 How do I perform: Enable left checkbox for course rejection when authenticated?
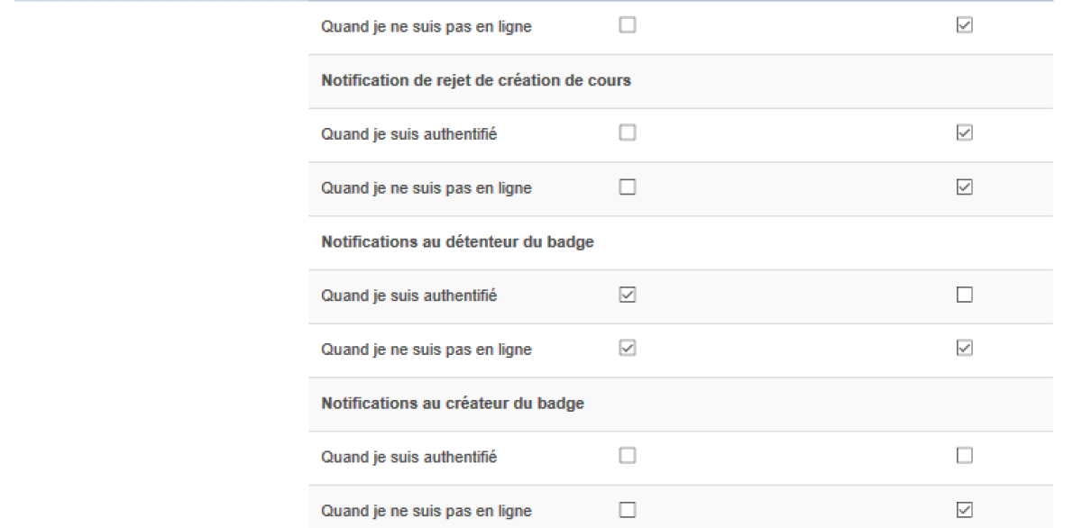pos(628,133)
